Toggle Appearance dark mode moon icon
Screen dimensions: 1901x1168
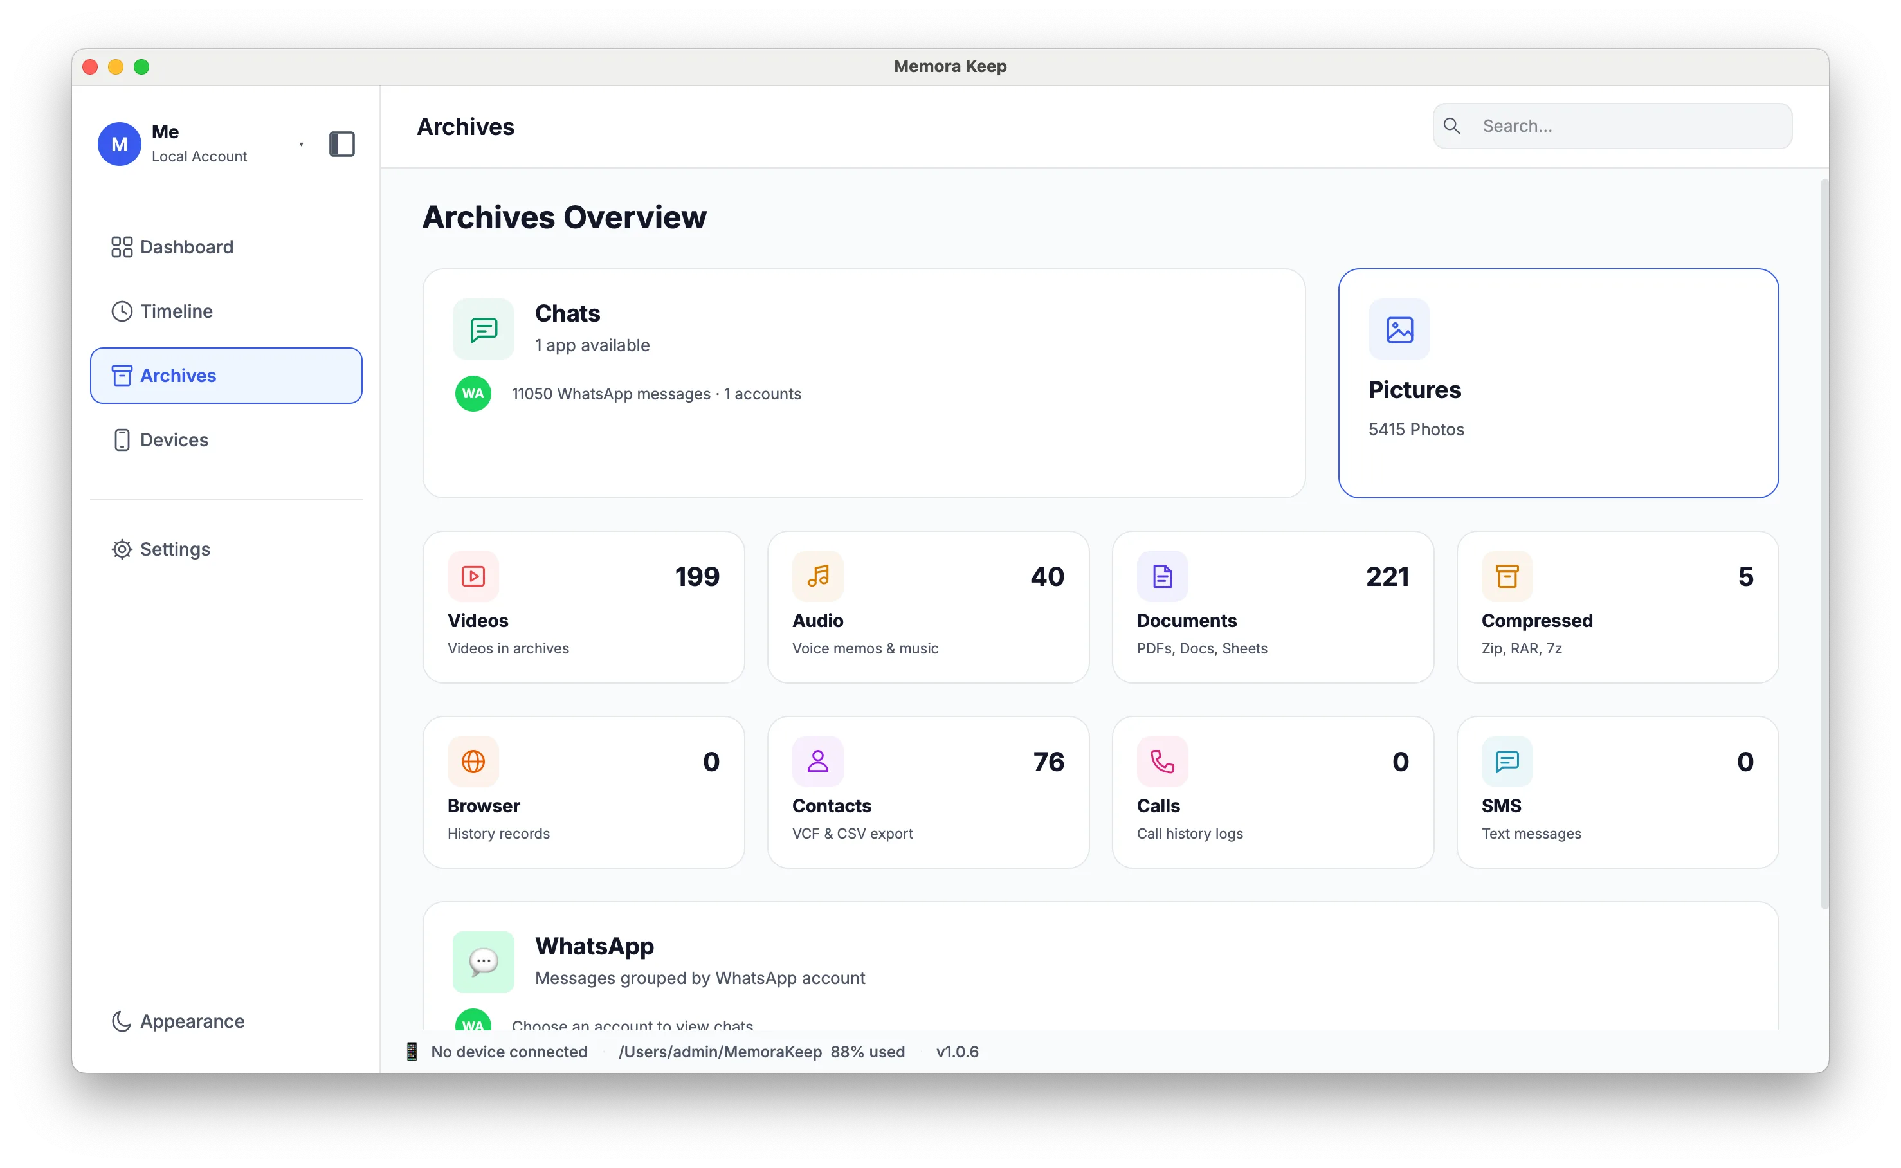click(x=122, y=1021)
